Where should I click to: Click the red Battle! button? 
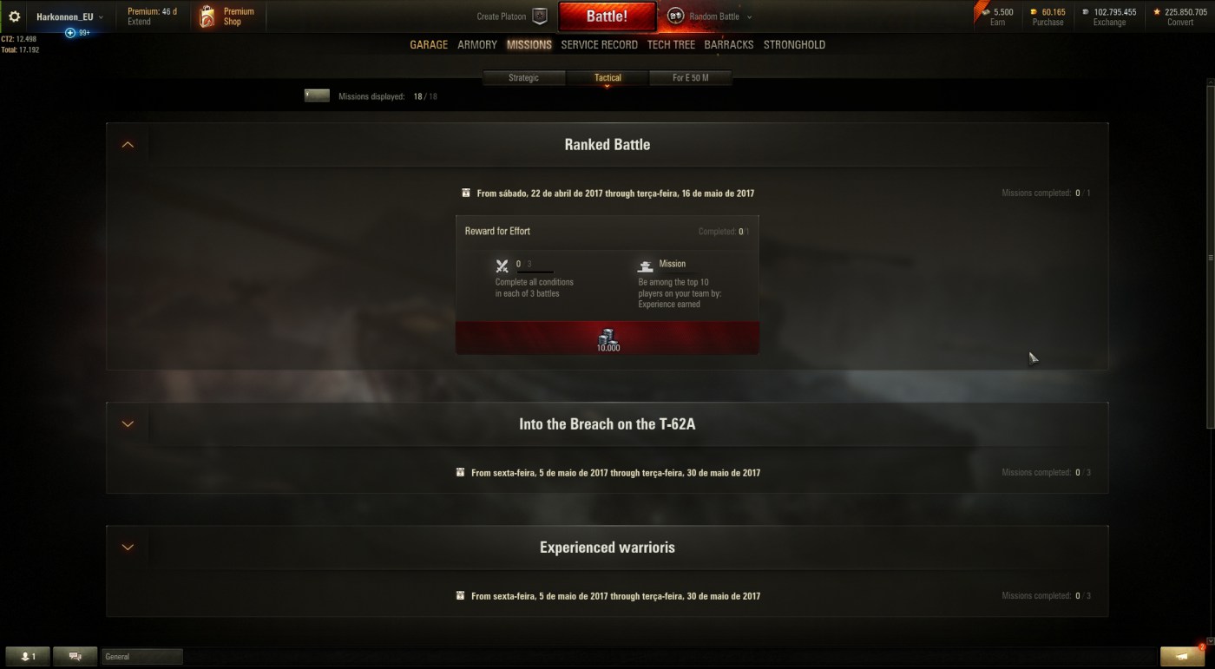(x=607, y=16)
